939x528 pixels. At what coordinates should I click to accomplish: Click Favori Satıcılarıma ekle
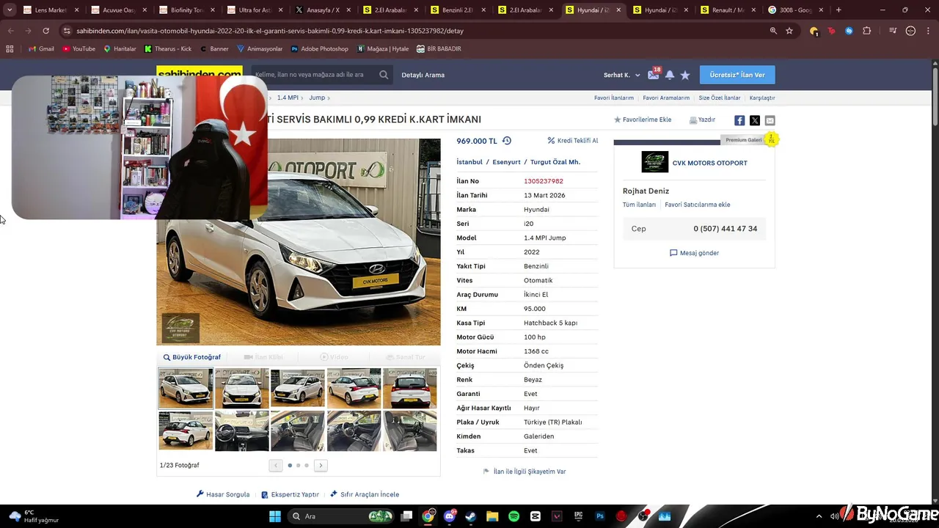697,205
